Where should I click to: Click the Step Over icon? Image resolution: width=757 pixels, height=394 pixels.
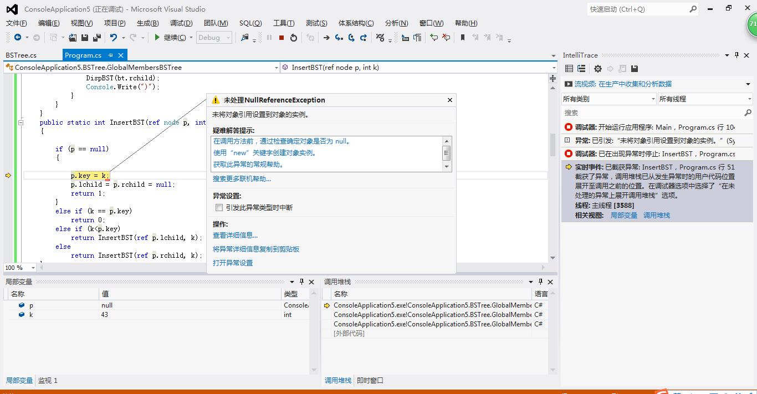pos(351,38)
